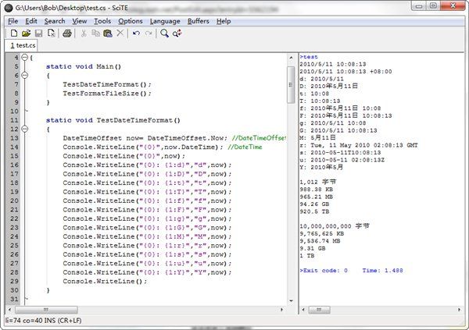Open the Tools menu
This screenshot has height=330, width=469.
(x=102, y=21)
